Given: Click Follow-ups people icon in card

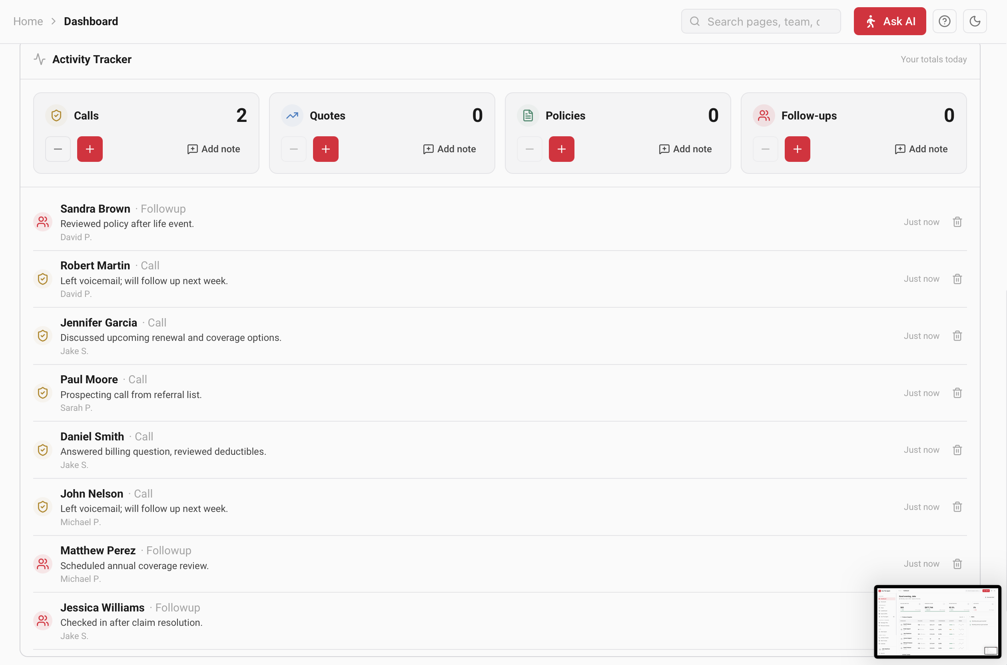Looking at the screenshot, I should [x=764, y=115].
